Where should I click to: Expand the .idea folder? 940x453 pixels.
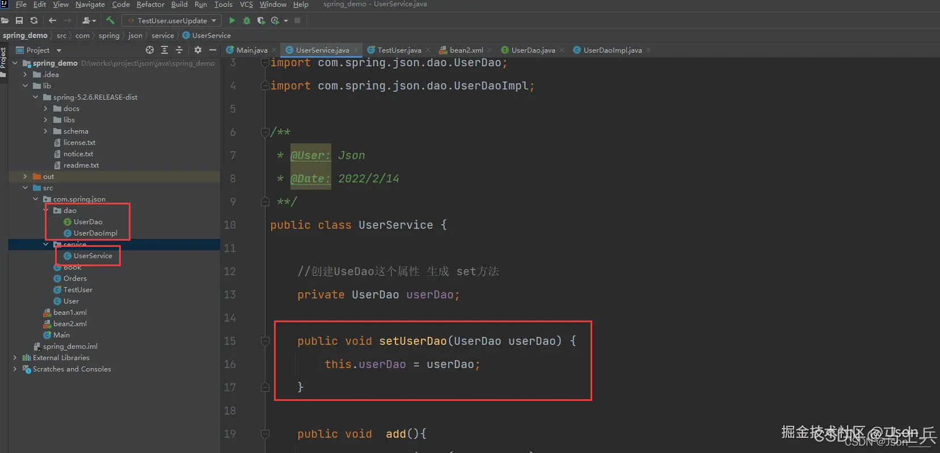click(x=25, y=74)
